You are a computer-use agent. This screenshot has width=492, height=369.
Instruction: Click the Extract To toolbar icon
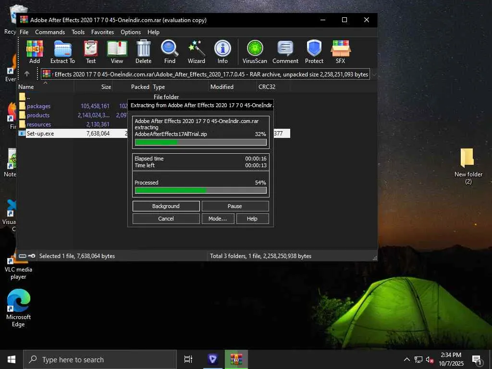63,52
